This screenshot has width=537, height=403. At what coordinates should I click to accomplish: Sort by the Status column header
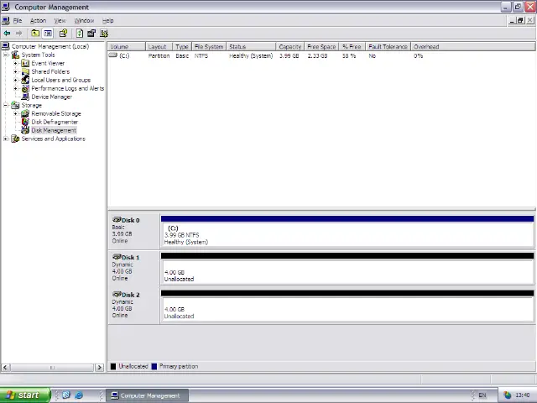(x=251, y=47)
